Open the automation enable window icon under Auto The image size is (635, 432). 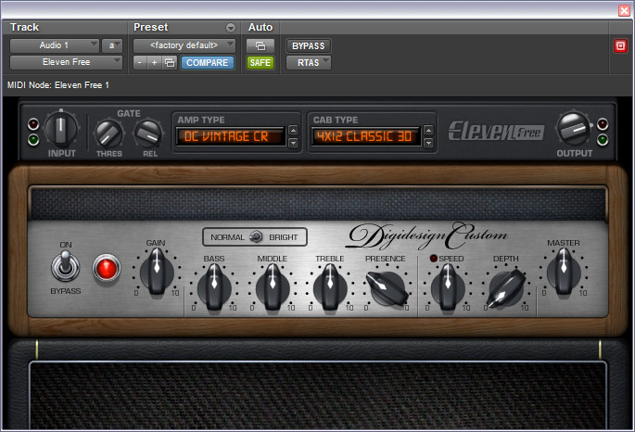[260, 45]
